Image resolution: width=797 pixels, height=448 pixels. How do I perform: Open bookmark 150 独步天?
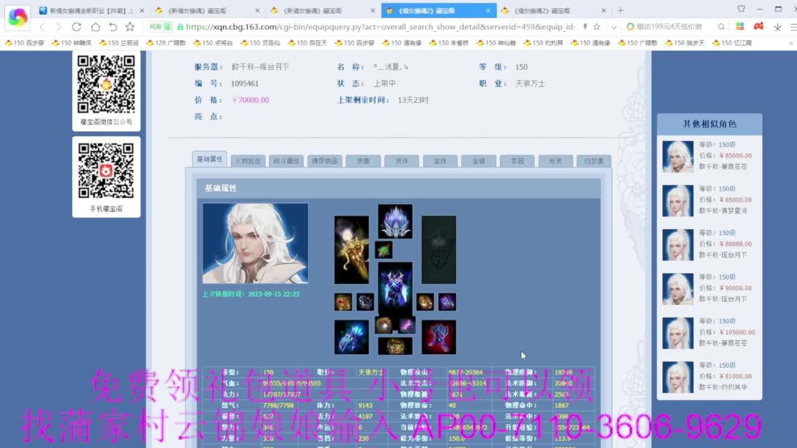tap(685, 43)
